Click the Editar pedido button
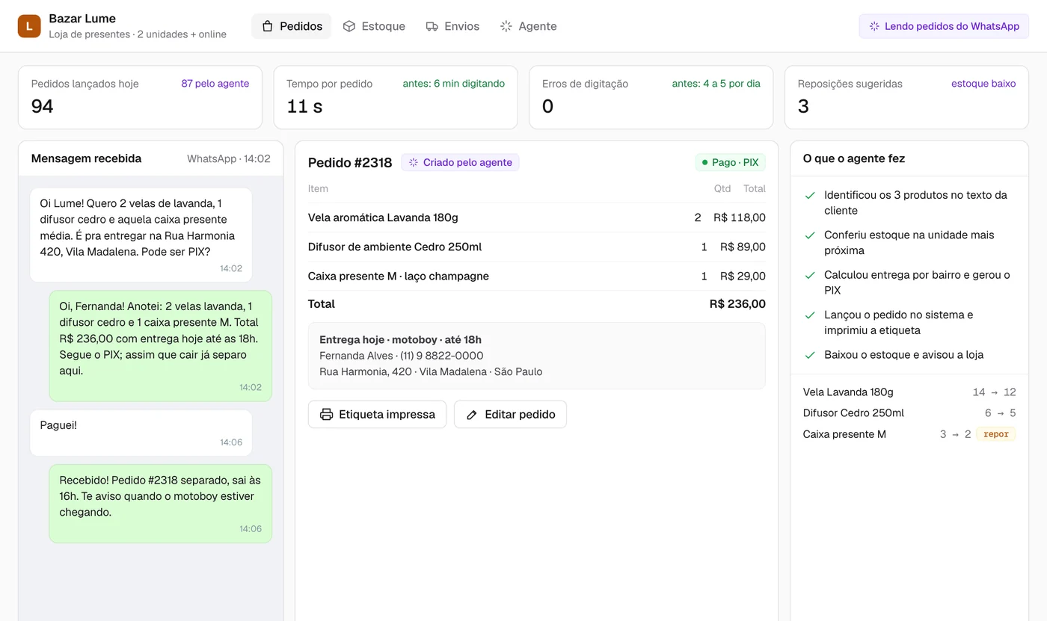Image resolution: width=1047 pixels, height=621 pixels. click(x=510, y=414)
